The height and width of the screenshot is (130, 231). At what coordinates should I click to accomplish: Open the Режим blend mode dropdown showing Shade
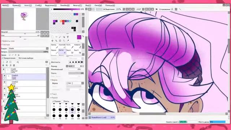click(x=29, y=48)
